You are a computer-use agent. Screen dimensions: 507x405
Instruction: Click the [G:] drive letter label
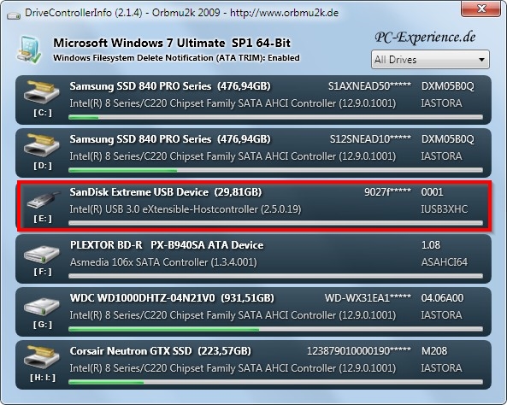[43, 325]
